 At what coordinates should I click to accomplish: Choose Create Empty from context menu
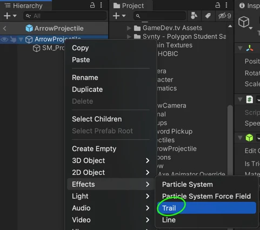(x=94, y=149)
